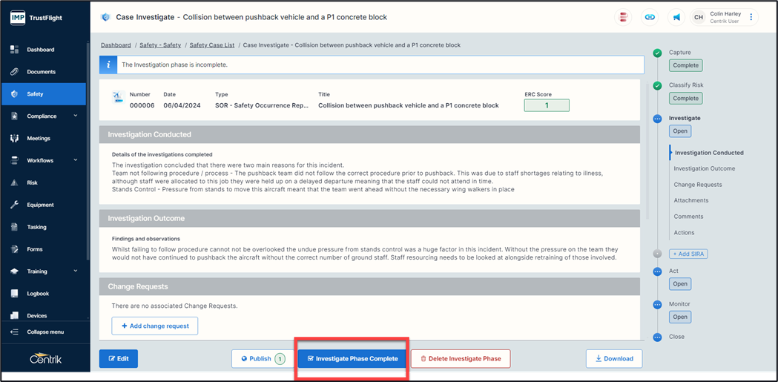Open the Meetings sidebar item
Image resolution: width=778 pixels, height=382 pixels.
(x=39, y=138)
